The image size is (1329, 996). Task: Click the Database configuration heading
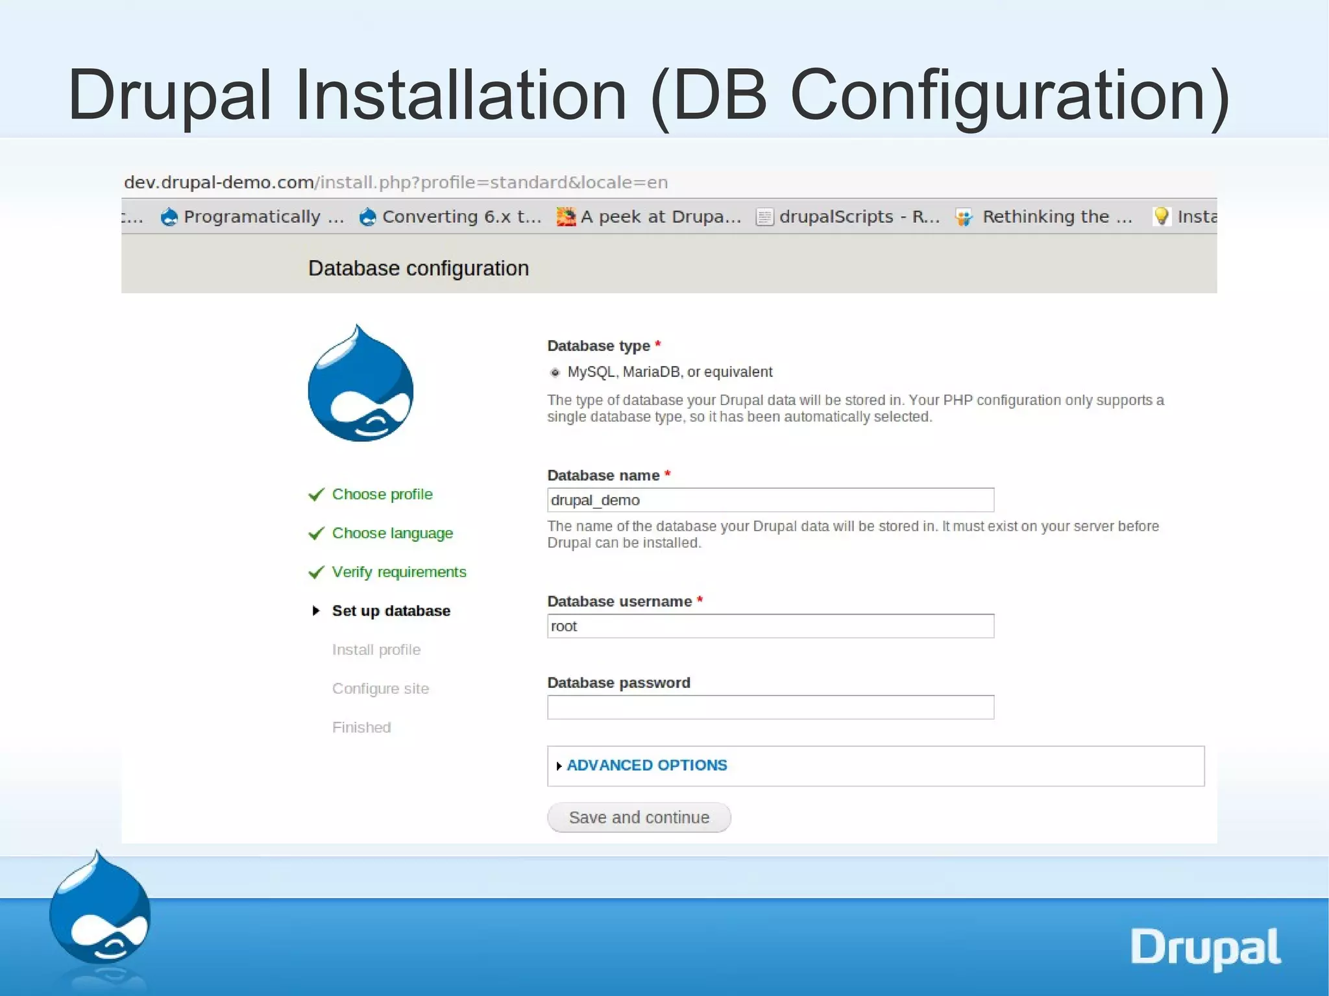[419, 269]
